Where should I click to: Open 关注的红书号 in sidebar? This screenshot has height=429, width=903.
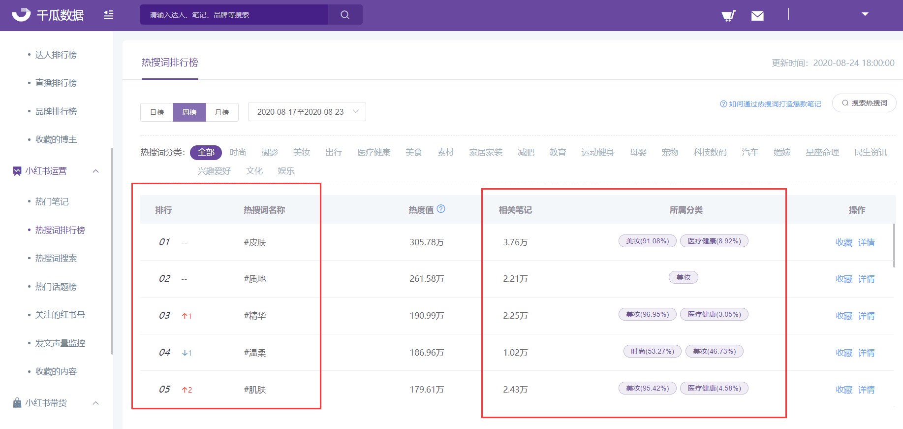[x=60, y=315]
